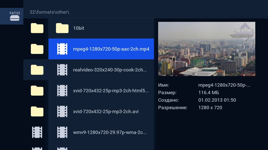
Task: Click film icon next to realvideo file
Action: (x=62, y=70)
